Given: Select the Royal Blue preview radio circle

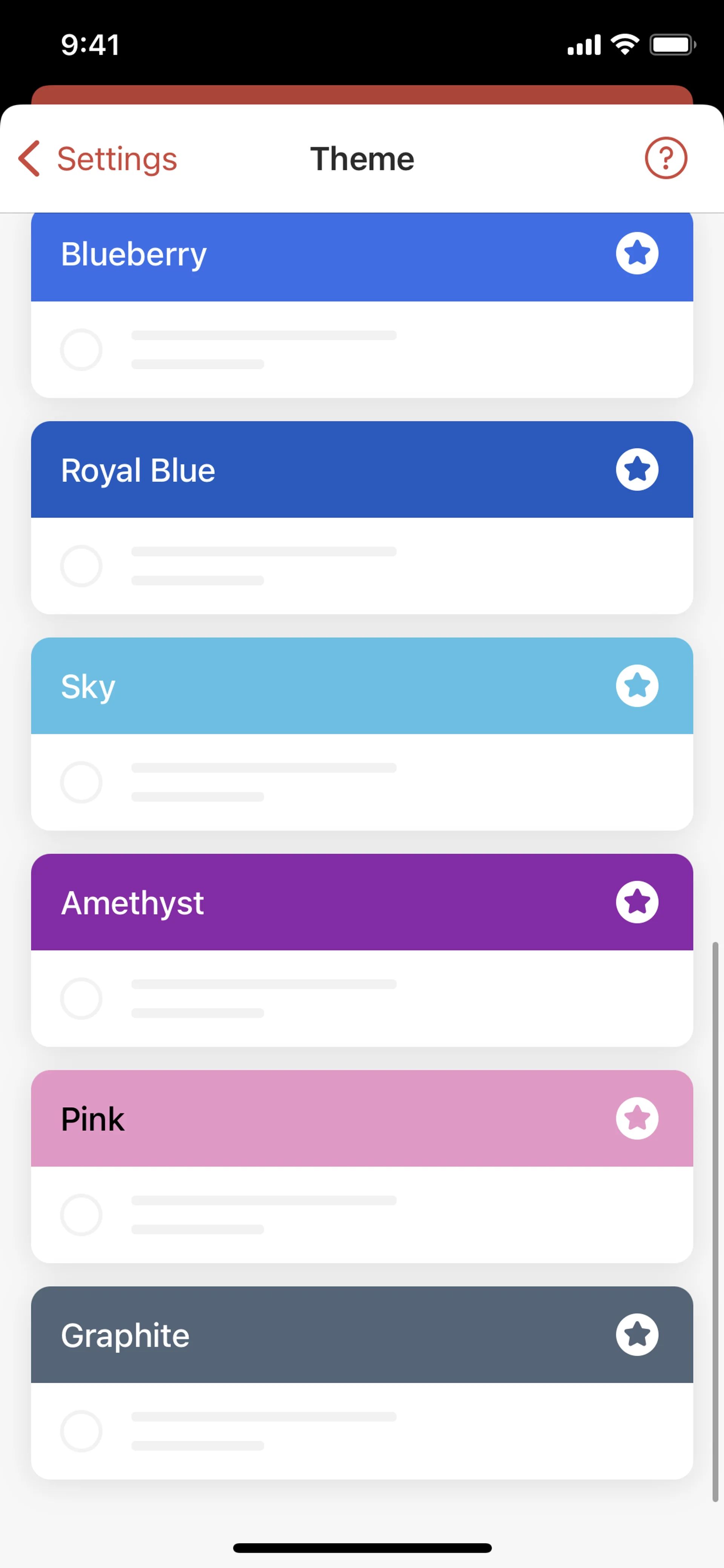Looking at the screenshot, I should [x=81, y=566].
